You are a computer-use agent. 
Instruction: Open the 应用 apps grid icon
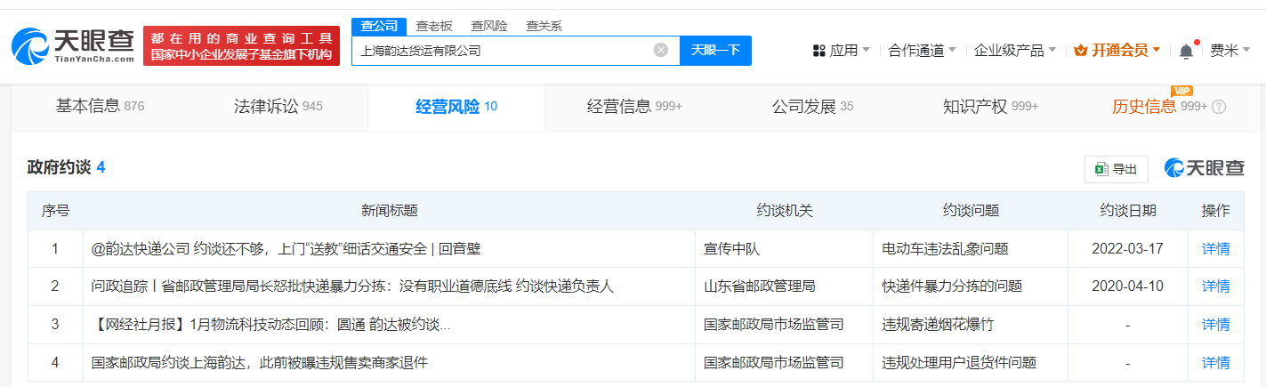pos(819,51)
